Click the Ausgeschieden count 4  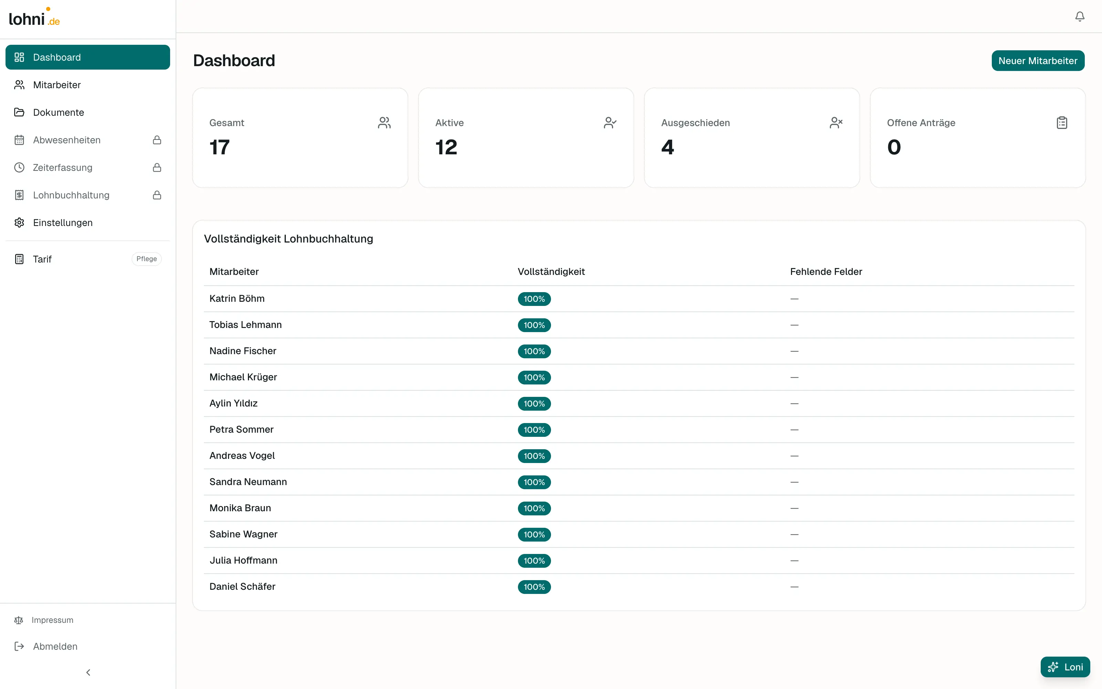click(667, 147)
